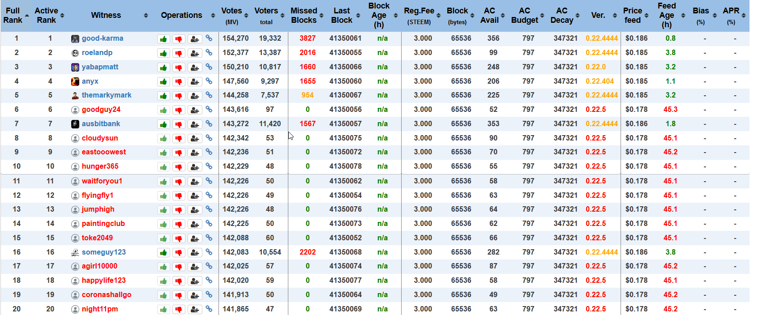Viewport: 758px width, 315px height.
Task: Click the proxy user icon for someguy123
Action: click(194, 253)
